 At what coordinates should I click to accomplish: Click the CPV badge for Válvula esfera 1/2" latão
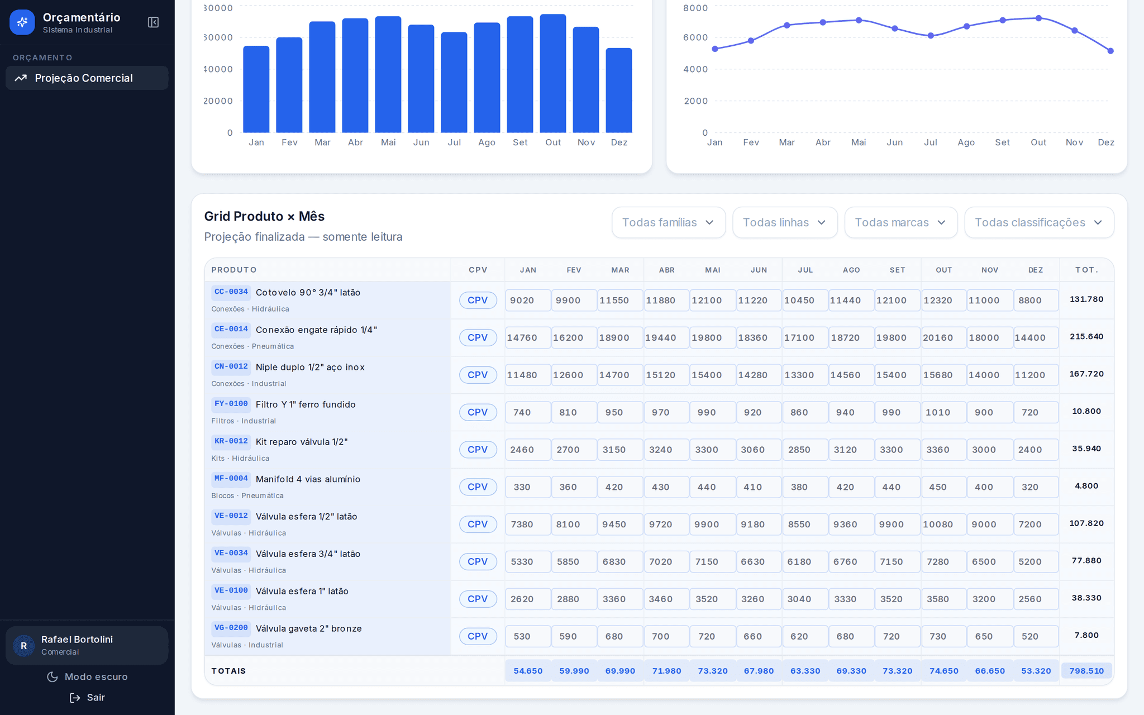point(478,525)
